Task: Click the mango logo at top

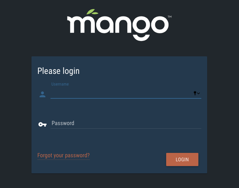Action: 119,25
